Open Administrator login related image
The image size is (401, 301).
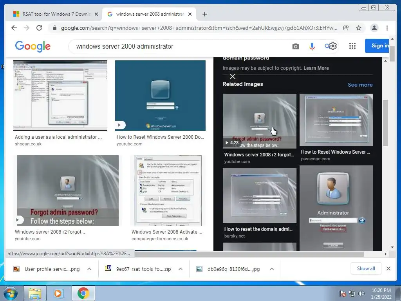336,208
